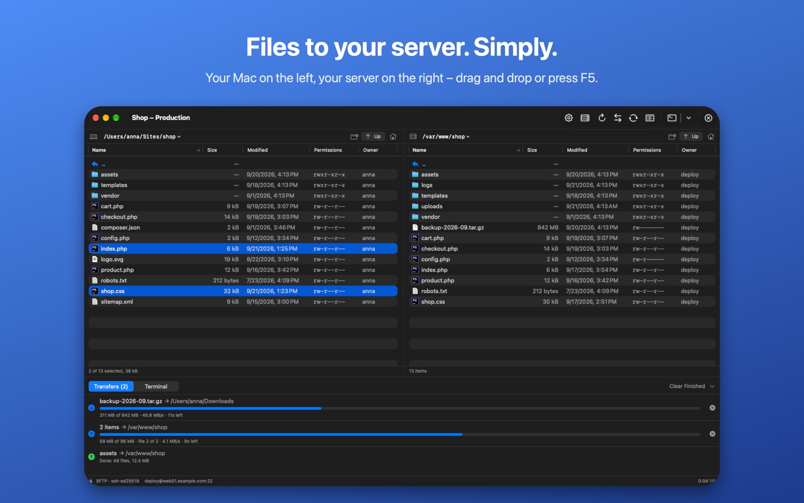804x503 pixels.
Task: Create new folder in remote pane
Action: pyautogui.click(x=672, y=136)
